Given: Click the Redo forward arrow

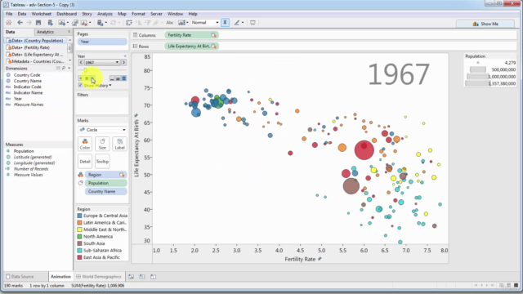Looking at the screenshot, I should point(29,23).
